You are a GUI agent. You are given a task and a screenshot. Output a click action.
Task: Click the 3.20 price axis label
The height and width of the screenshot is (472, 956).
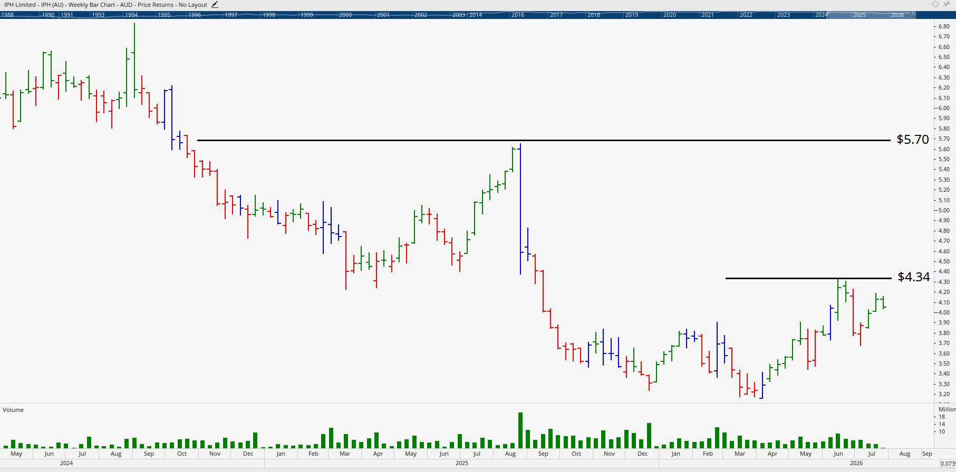[944, 394]
